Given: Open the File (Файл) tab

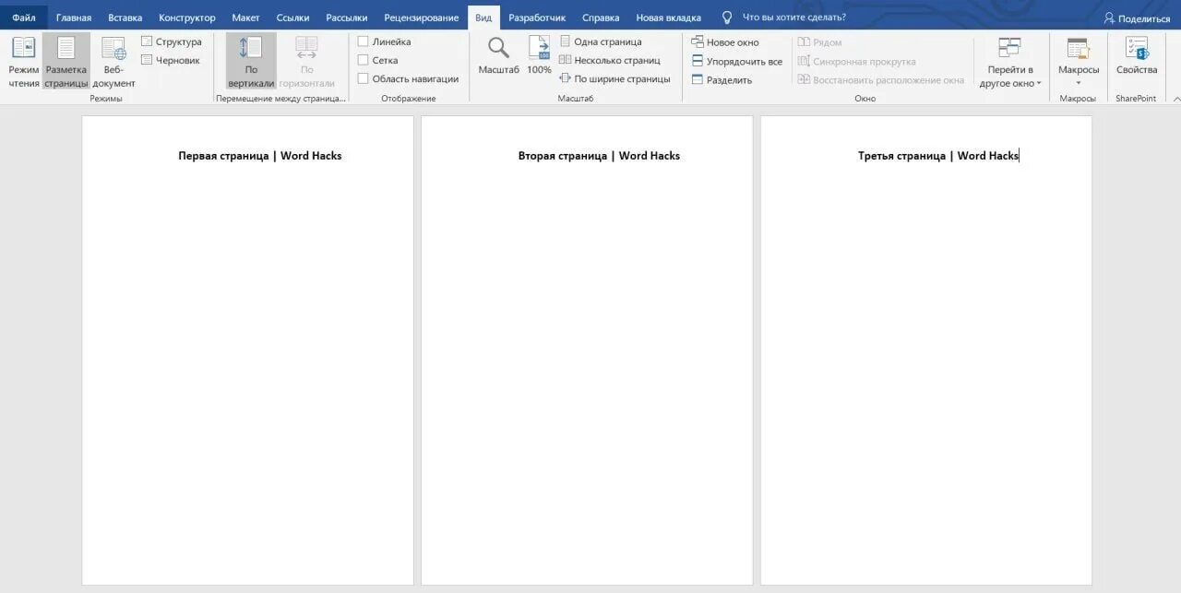Looking at the screenshot, I should coord(24,18).
